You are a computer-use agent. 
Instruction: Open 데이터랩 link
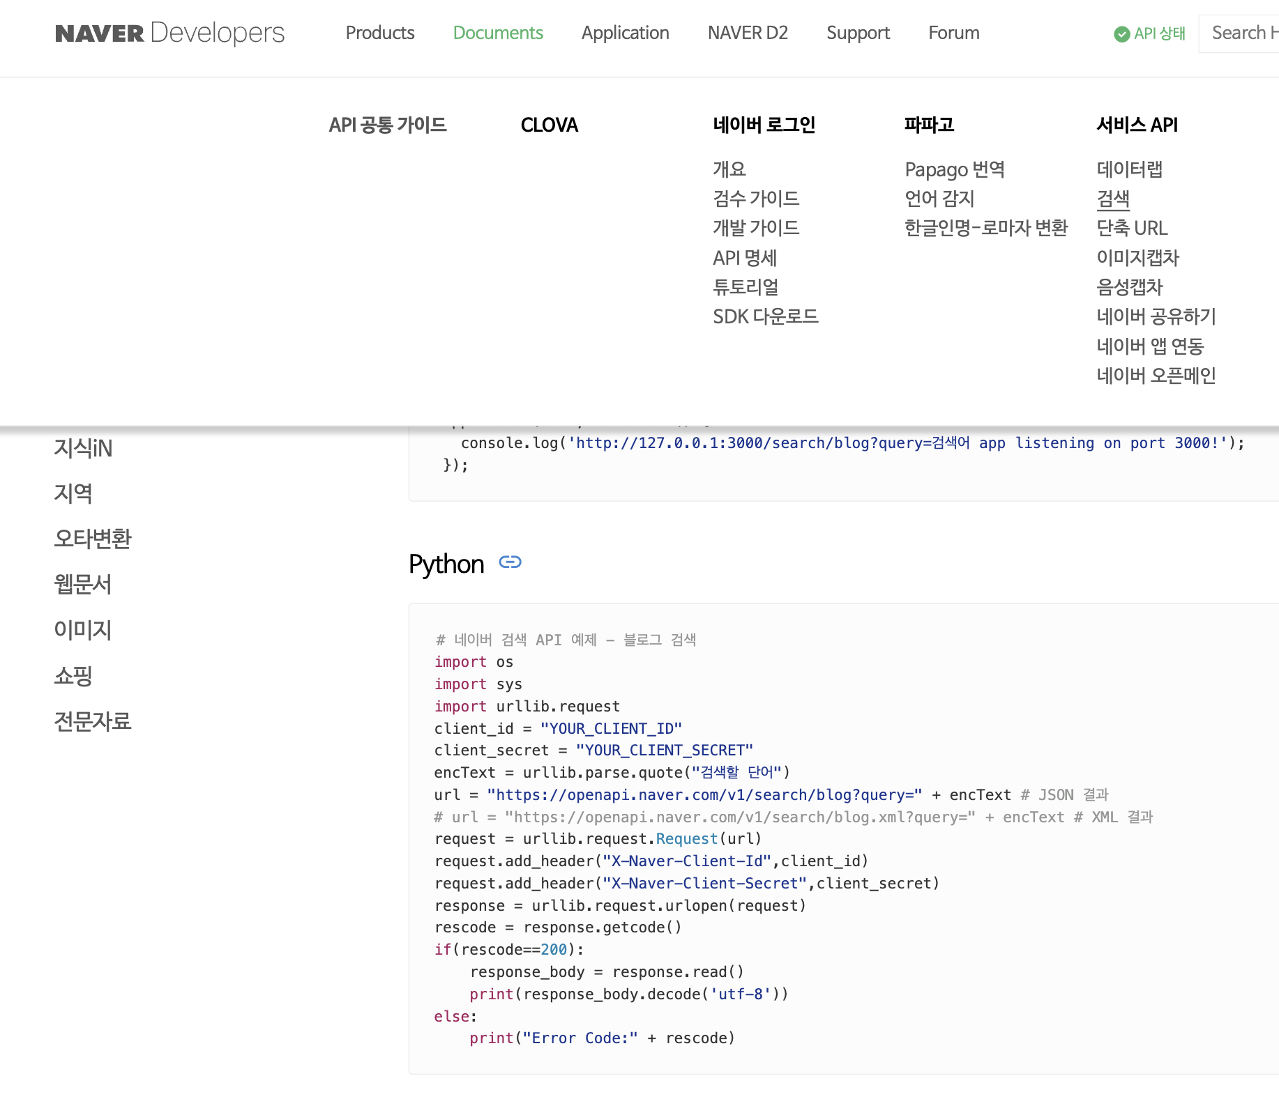click(x=1129, y=169)
